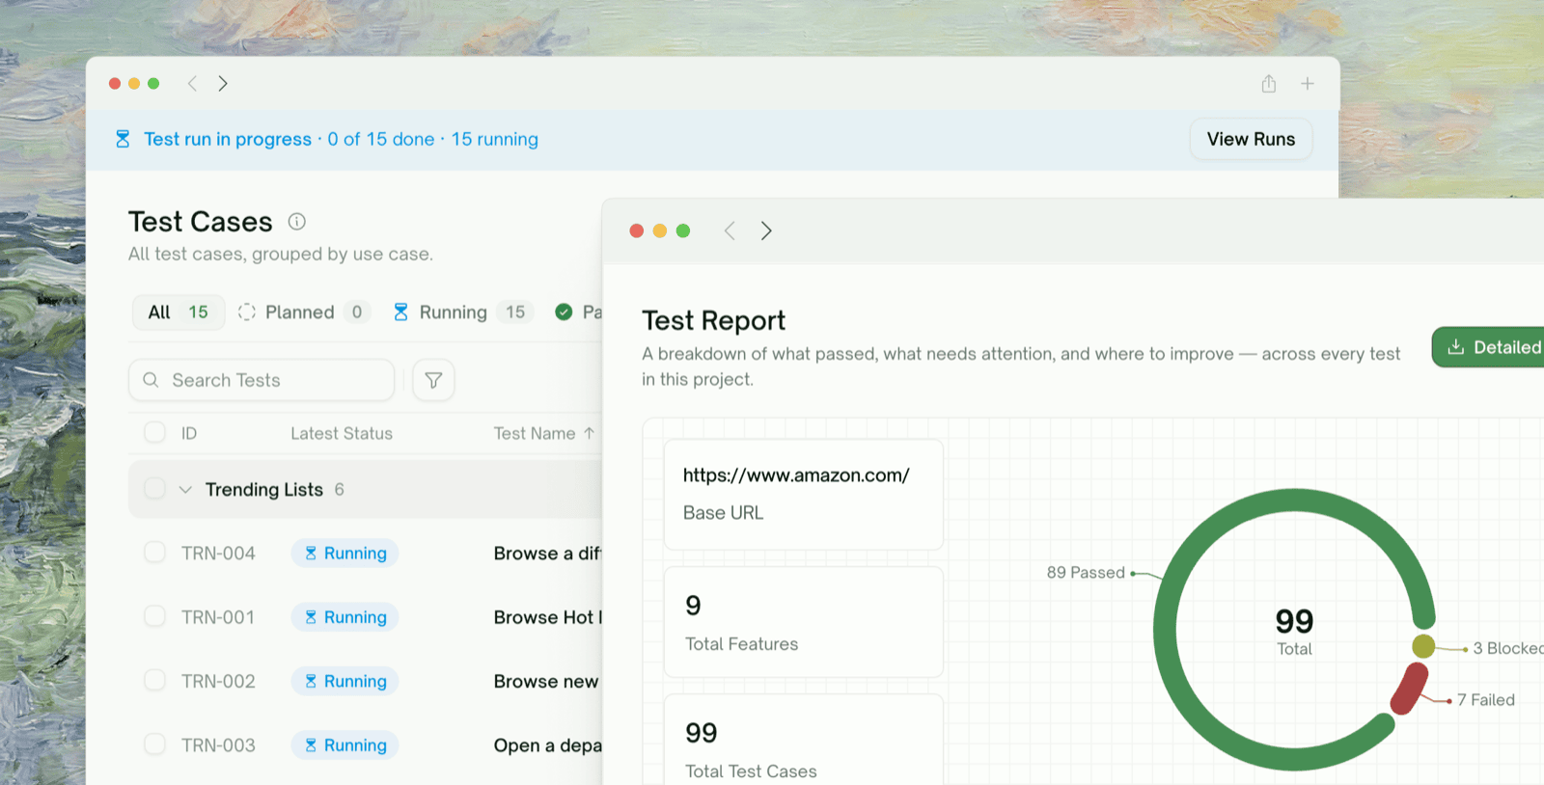Viewport: 1544px width, 785px height.
Task: Click the ID column header
Action: pos(189,434)
